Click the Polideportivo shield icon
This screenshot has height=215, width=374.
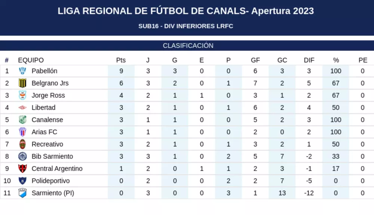pos(22,181)
